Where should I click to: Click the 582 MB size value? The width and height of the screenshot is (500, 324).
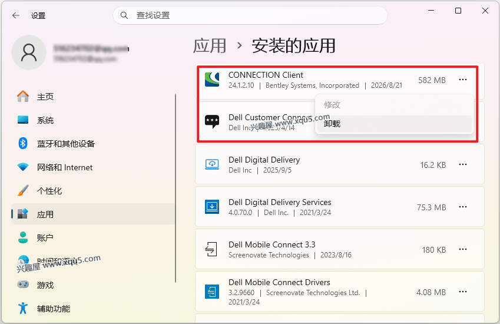pos(432,80)
